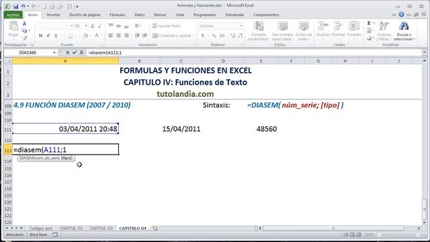Toggle Ajustar texto wrap text
Screen dimensions: 430x242
166,26
